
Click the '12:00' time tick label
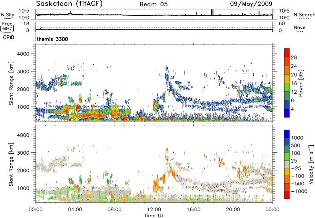point(154,210)
